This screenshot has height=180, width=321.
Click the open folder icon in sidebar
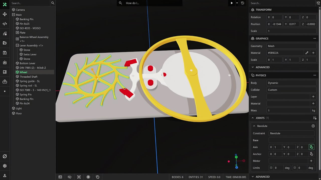5,43
